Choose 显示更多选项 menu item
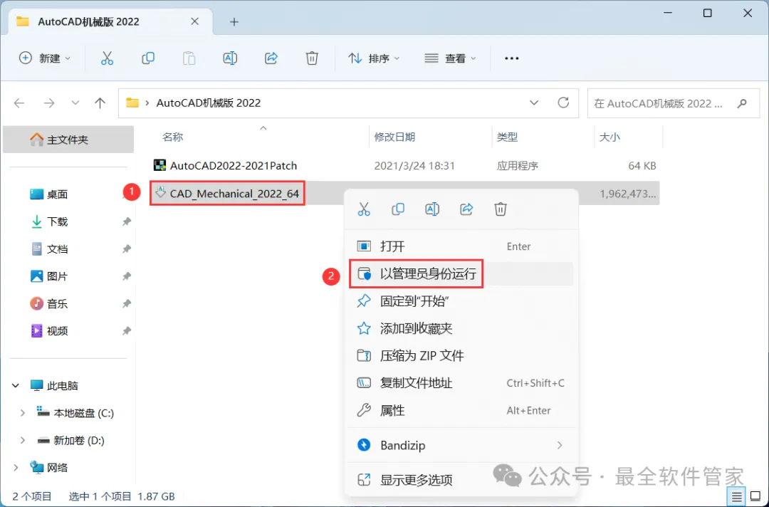 pyautogui.click(x=461, y=480)
